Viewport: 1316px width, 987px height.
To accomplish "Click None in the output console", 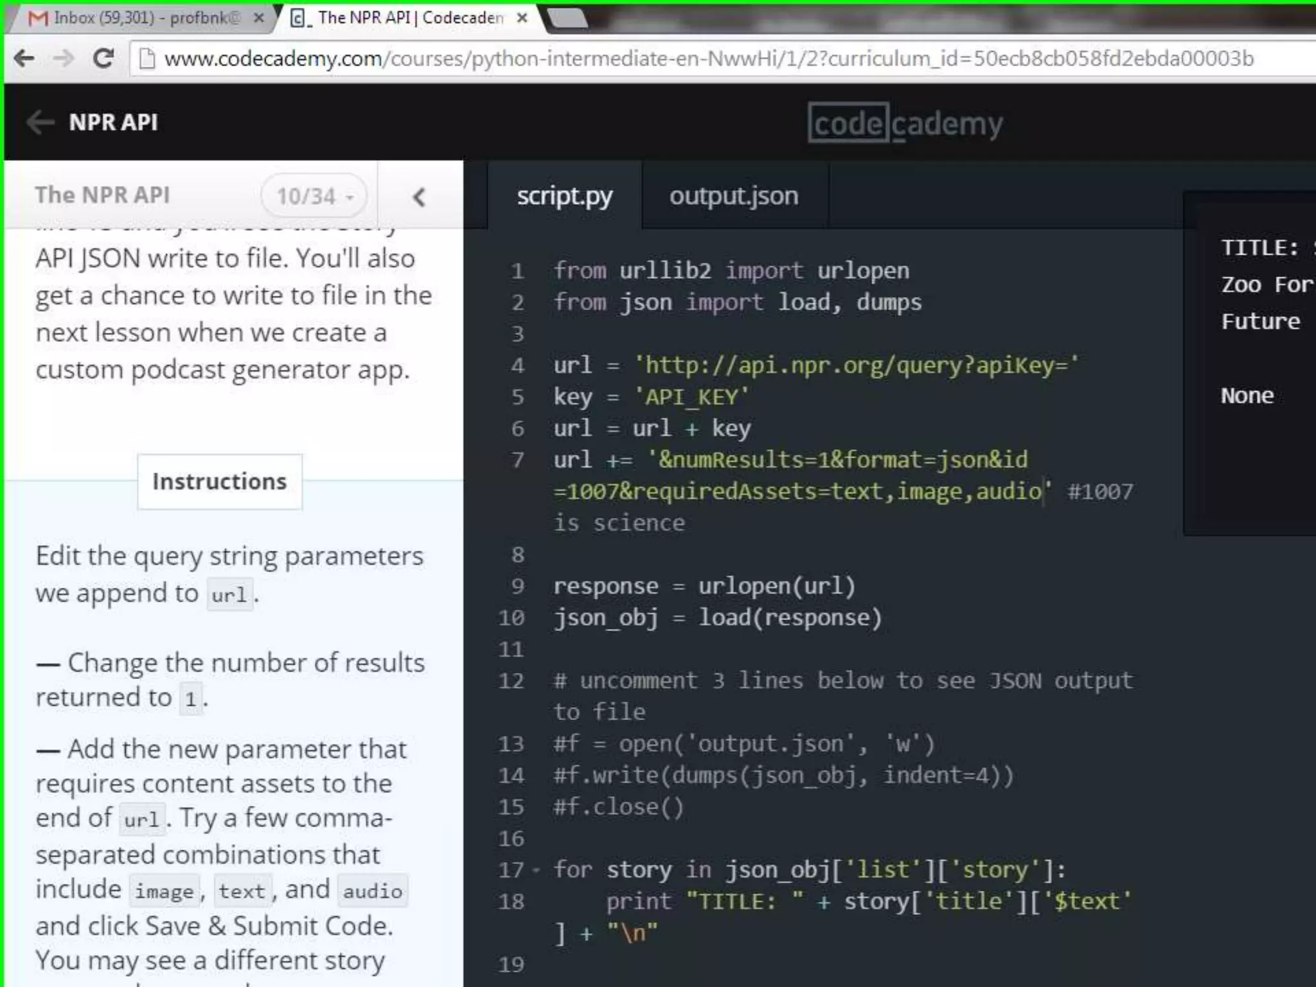I will [1247, 395].
